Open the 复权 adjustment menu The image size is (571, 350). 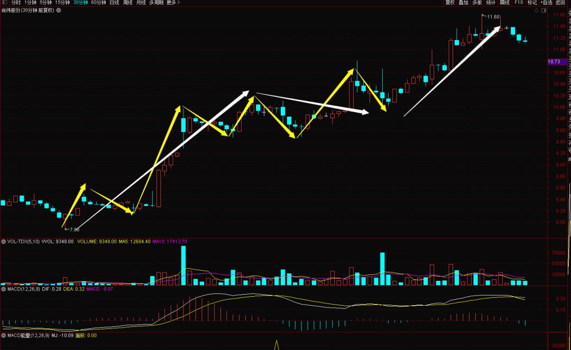450,3
